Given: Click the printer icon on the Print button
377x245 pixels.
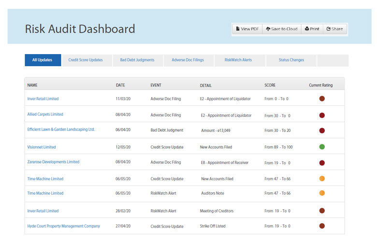Looking at the screenshot, I should coord(307,29).
